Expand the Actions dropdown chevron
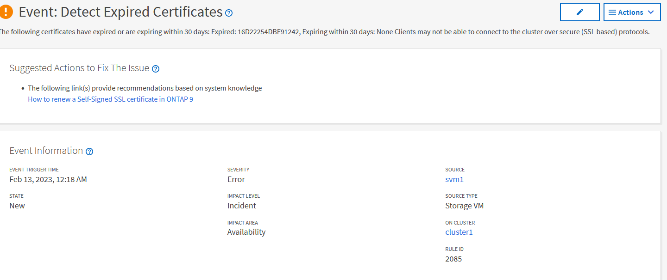This screenshot has width=667, height=280. click(651, 12)
